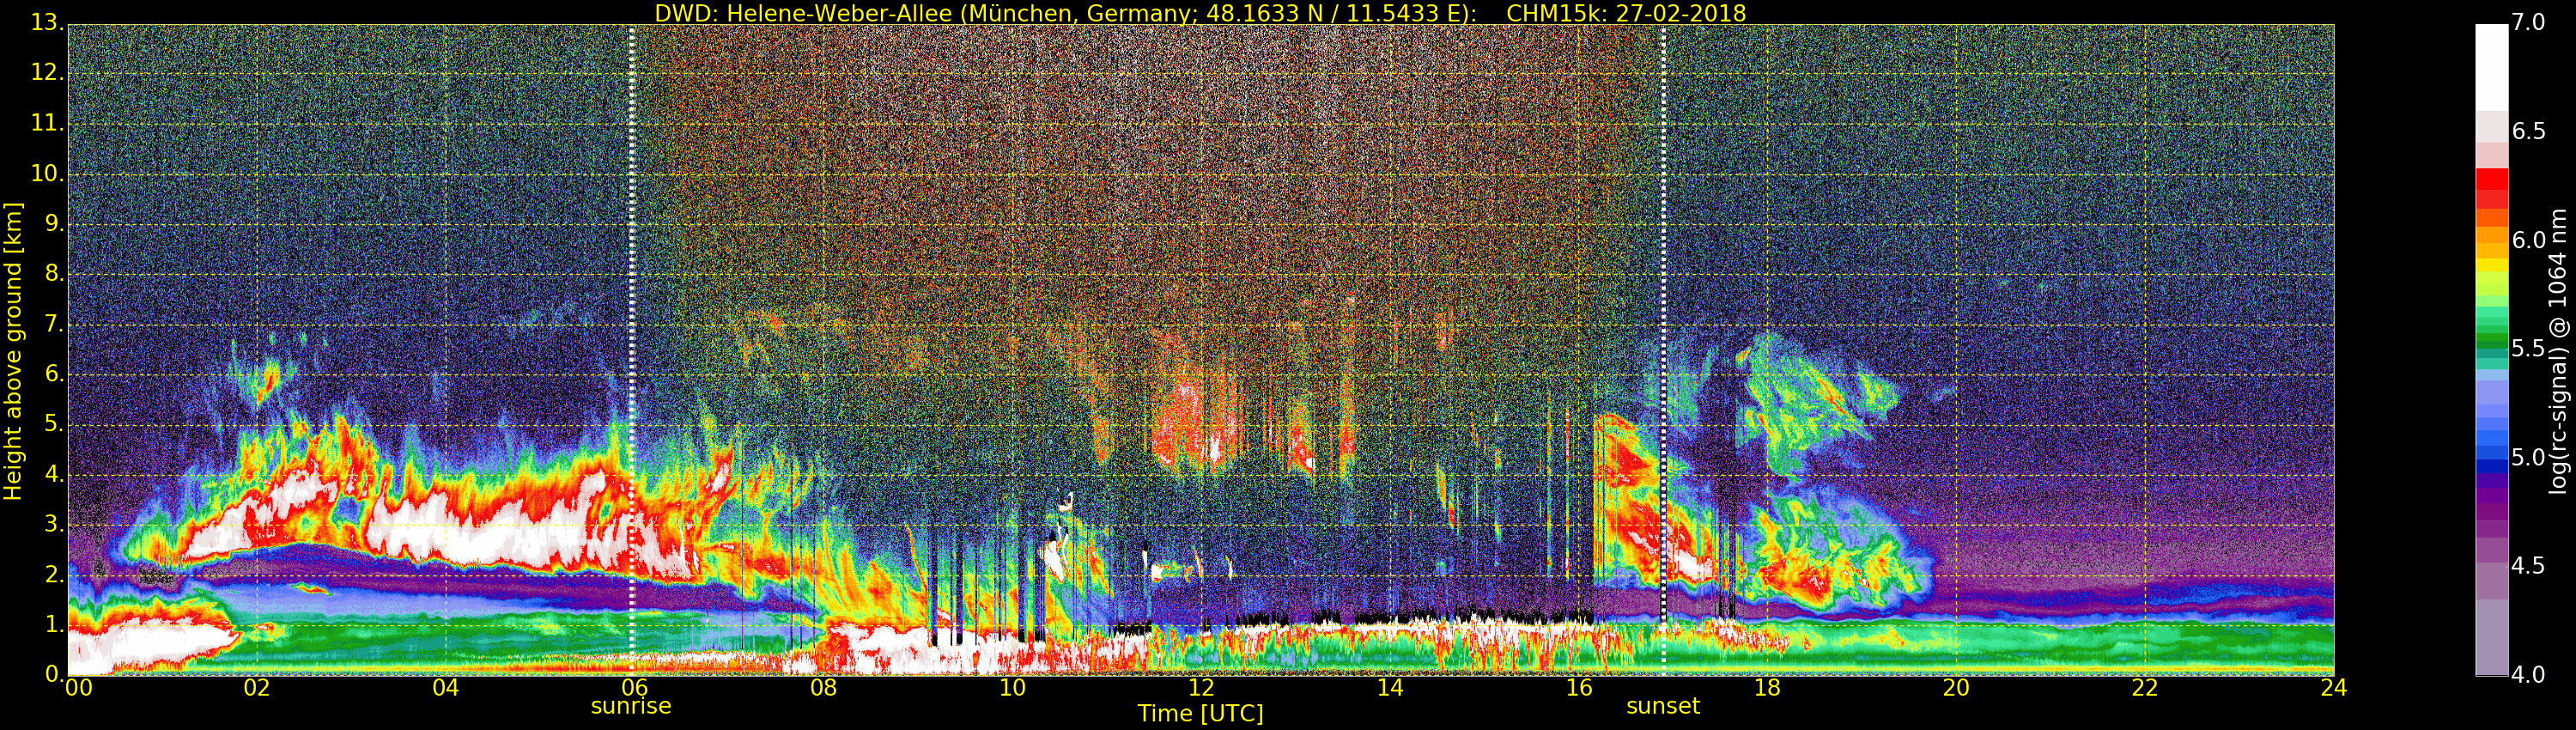2576x730 pixels.
Task: Click the colorbar value '6.0'
Action: (x=2528, y=240)
